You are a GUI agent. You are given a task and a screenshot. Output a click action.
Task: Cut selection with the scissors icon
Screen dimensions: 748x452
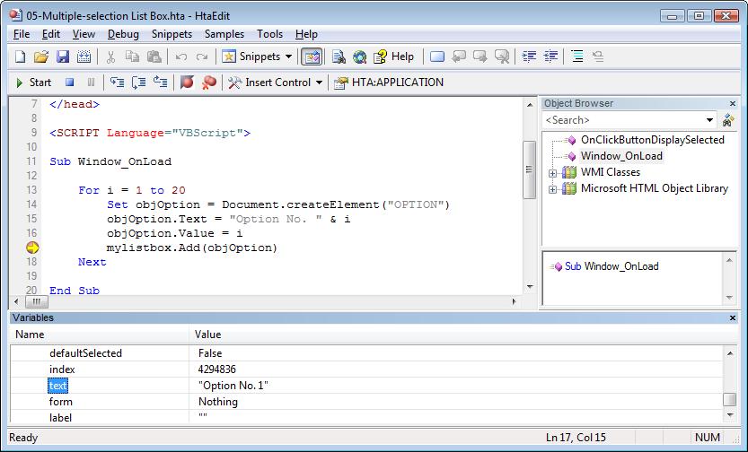[110, 56]
